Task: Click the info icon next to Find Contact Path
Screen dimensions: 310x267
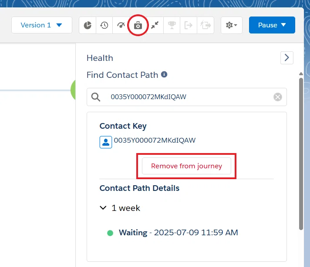Action: click(x=164, y=74)
